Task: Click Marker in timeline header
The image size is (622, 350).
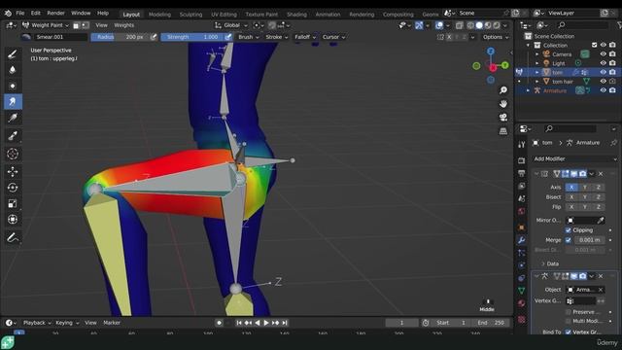Action: click(112, 323)
